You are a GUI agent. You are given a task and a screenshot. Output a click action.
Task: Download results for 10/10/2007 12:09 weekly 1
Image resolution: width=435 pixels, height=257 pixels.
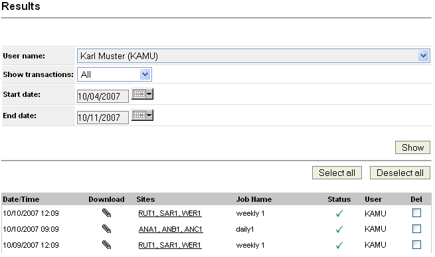point(106,213)
